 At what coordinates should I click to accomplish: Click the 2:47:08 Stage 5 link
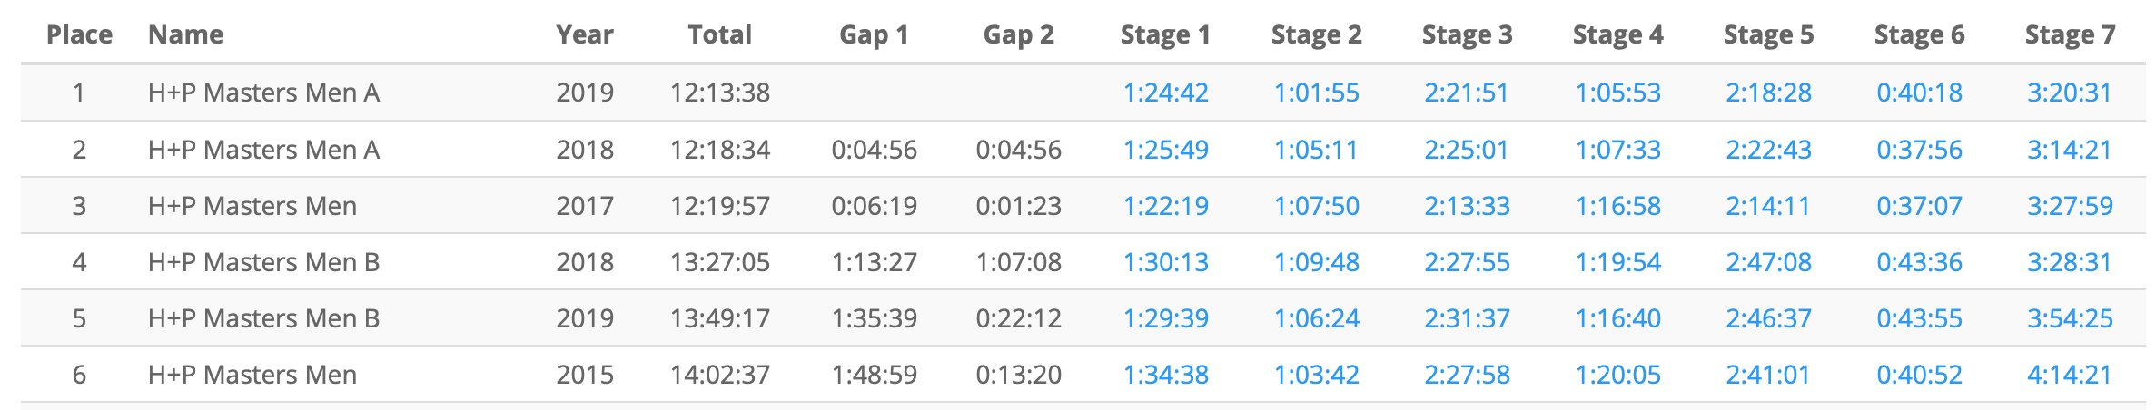[1768, 262]
